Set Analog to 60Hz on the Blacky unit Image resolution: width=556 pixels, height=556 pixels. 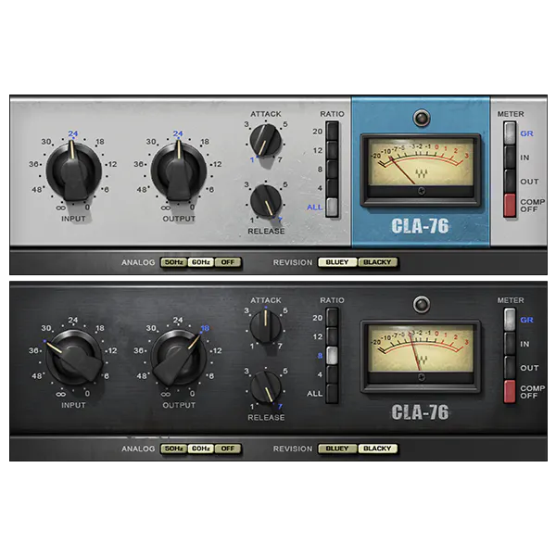click(201, 449)
